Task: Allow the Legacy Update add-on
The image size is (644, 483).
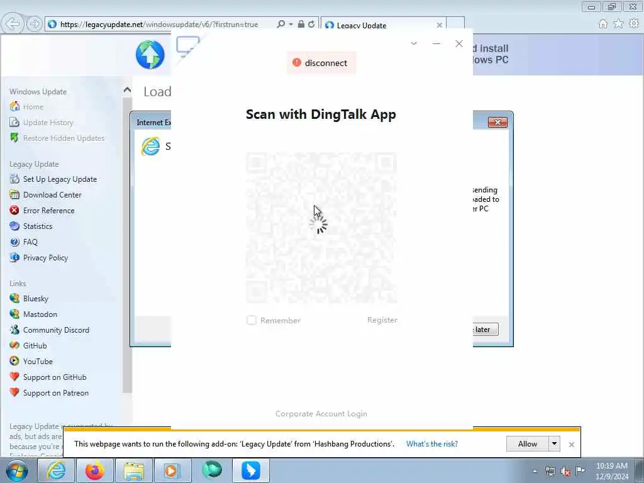Action: pyautogui.click(x=528, y=444)
